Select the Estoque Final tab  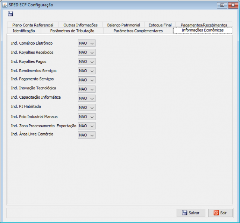point(160,25)
